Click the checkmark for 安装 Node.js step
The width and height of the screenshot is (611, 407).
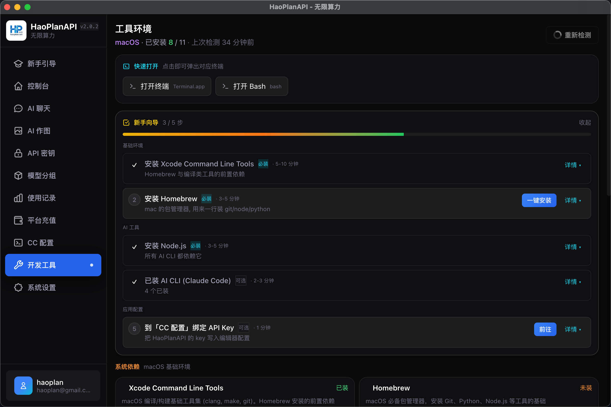134,247
